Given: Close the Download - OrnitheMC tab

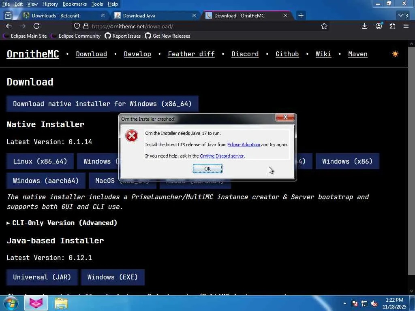Looking at the screenshot, I should pos(285,16).
